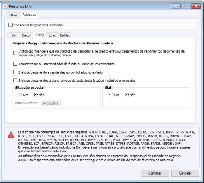Select Sim under Siafi
Viewport: 204px width, 183px height.
111,95
